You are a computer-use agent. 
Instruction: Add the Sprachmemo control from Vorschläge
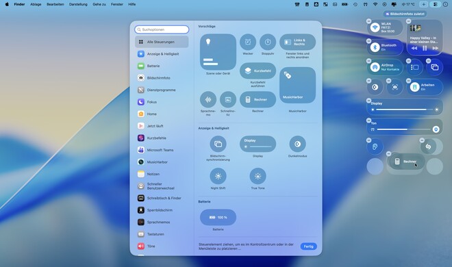tap(208, 100)
